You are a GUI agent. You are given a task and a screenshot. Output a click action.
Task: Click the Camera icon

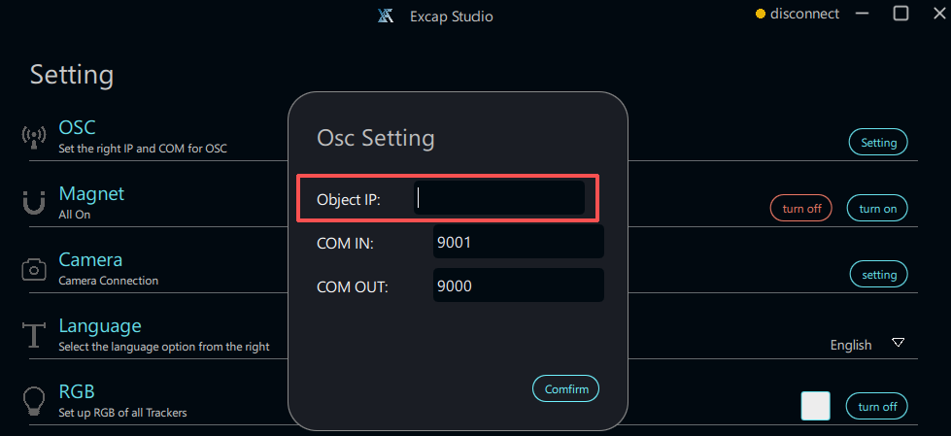34,269
